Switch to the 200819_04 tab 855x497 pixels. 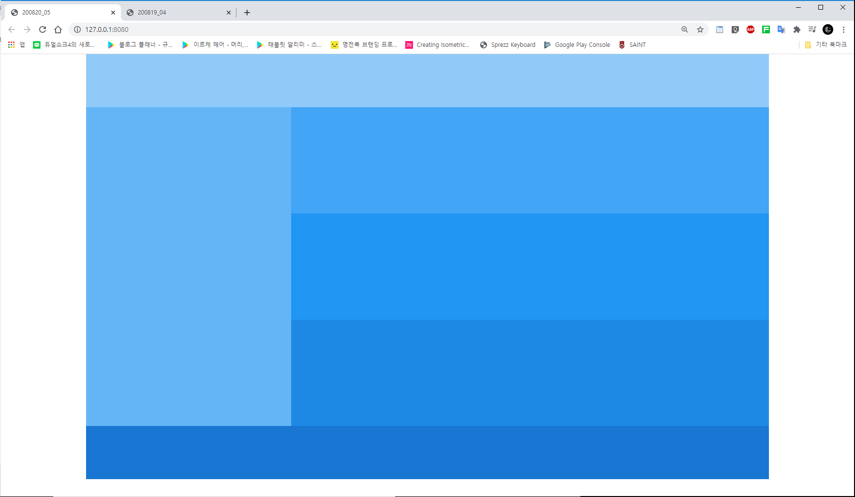click(x=178, y=13)
